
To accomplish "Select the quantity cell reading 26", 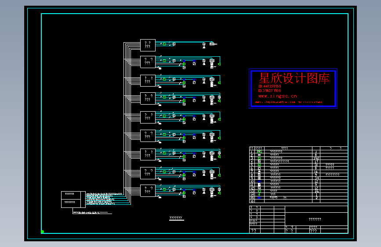I will pos(316,191).
